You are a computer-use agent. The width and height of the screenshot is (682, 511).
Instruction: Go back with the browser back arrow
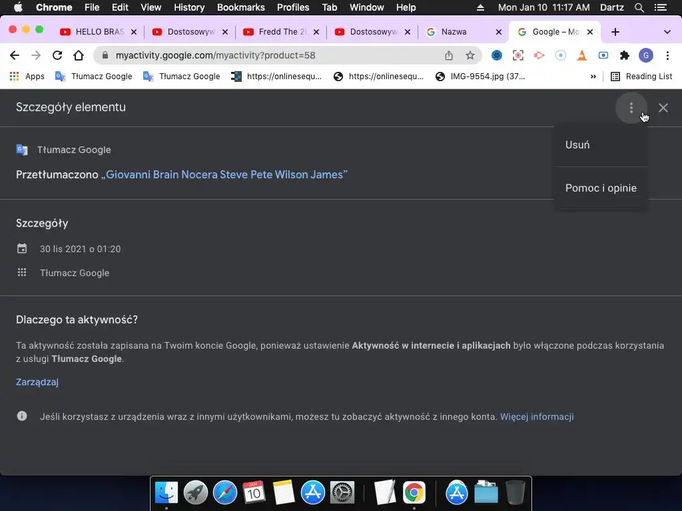pos(15,55)
